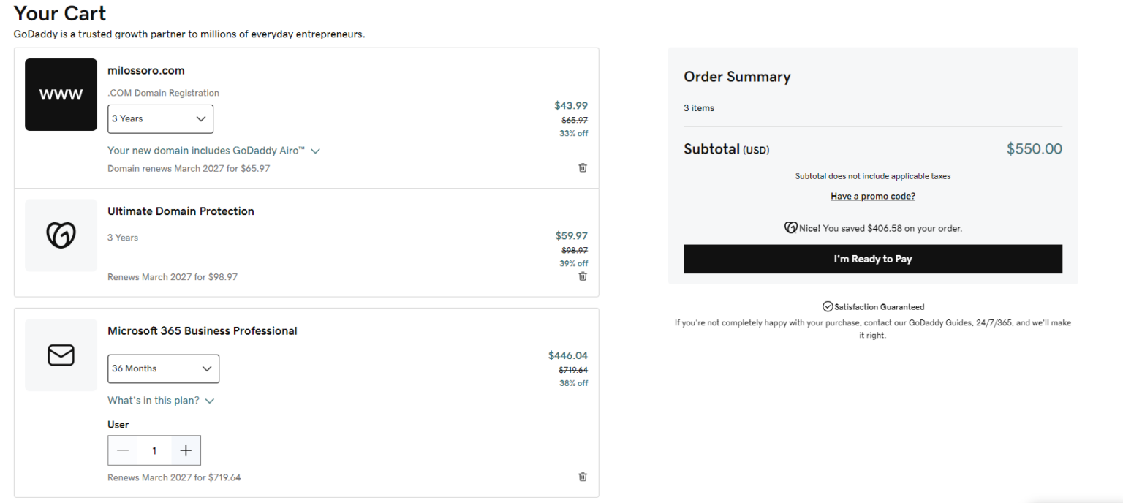Decrease user count with minus button
This screenshot has height=503, width=1123.
coord(123,451)
